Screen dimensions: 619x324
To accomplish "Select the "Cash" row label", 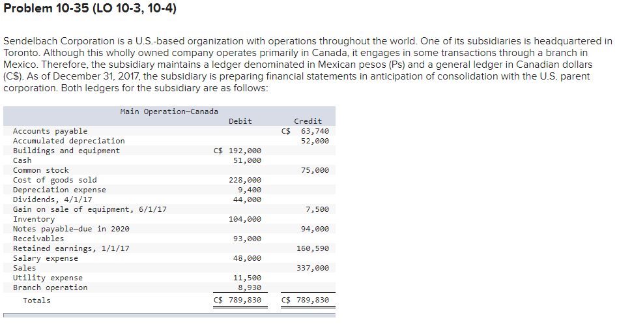I will (x=22, y=160).
